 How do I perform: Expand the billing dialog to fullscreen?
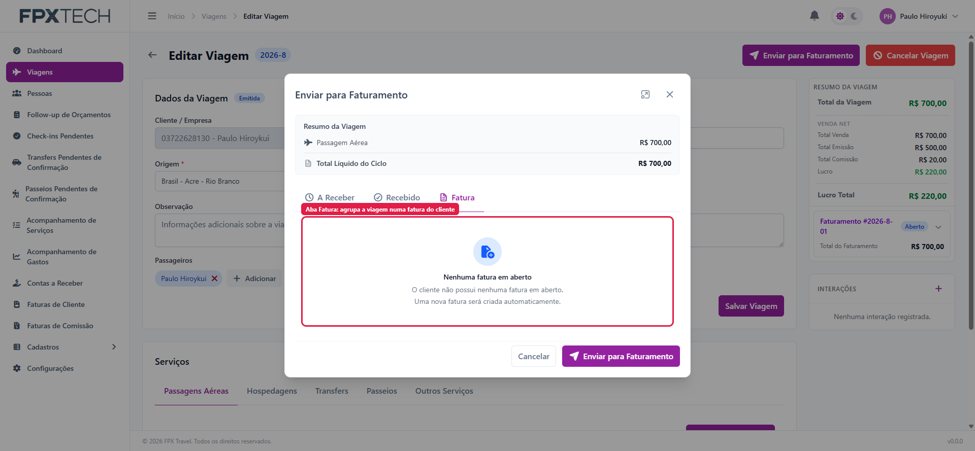click(x=645, y=94)
